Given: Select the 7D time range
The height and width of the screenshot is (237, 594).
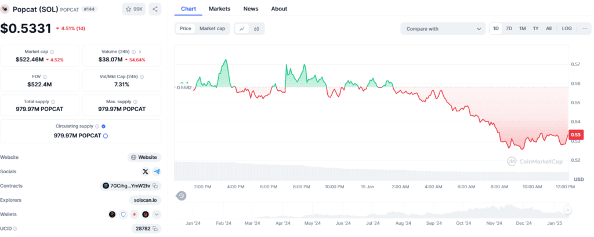Looking at the screenshot, I should click(509, 28).
